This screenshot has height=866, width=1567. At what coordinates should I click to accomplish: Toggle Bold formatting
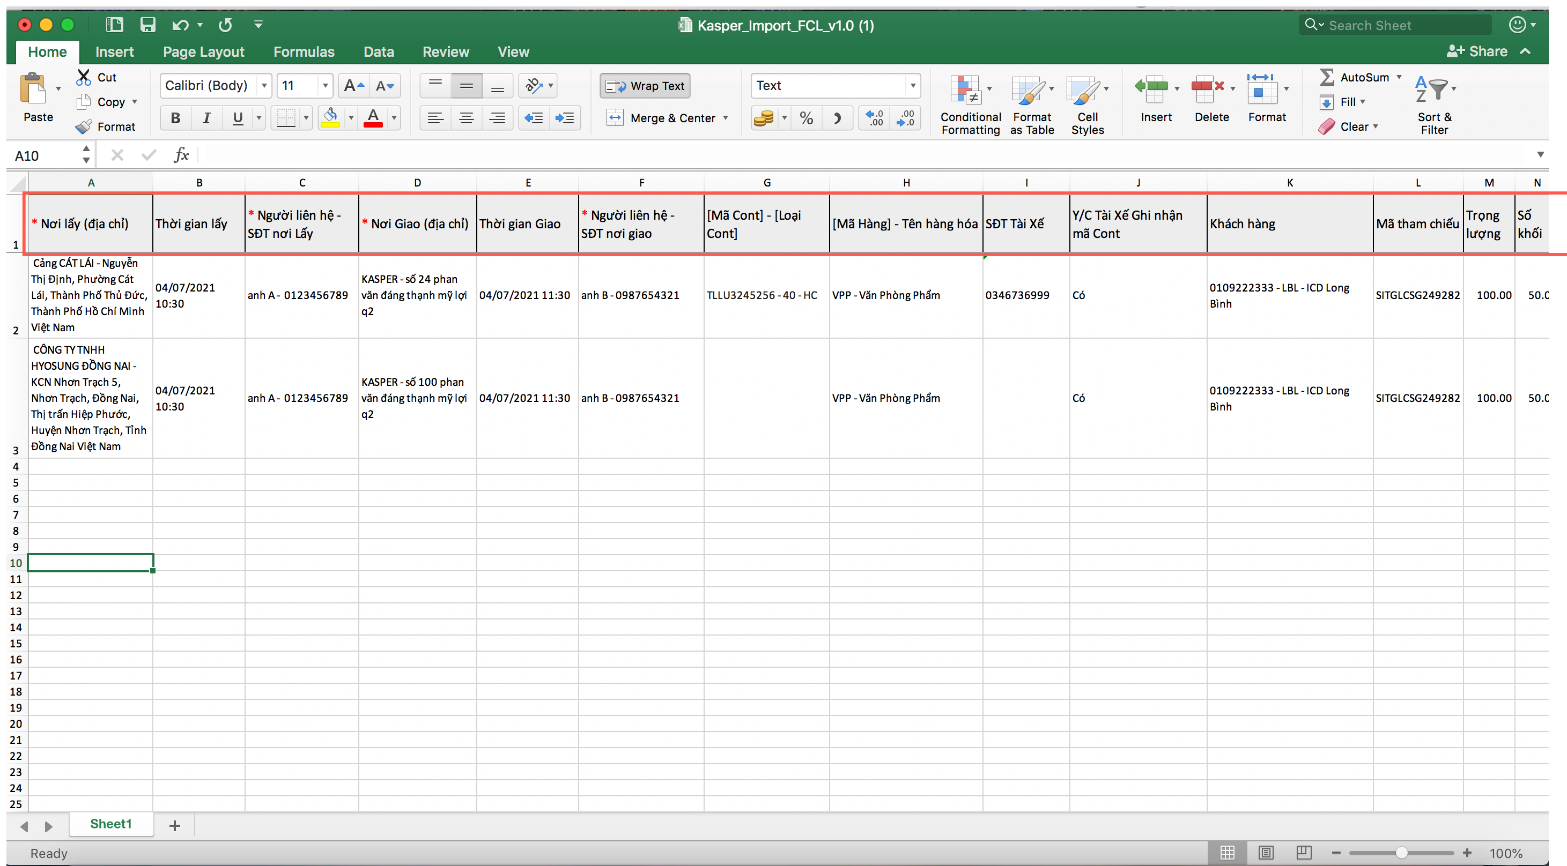tap(175, 118)
